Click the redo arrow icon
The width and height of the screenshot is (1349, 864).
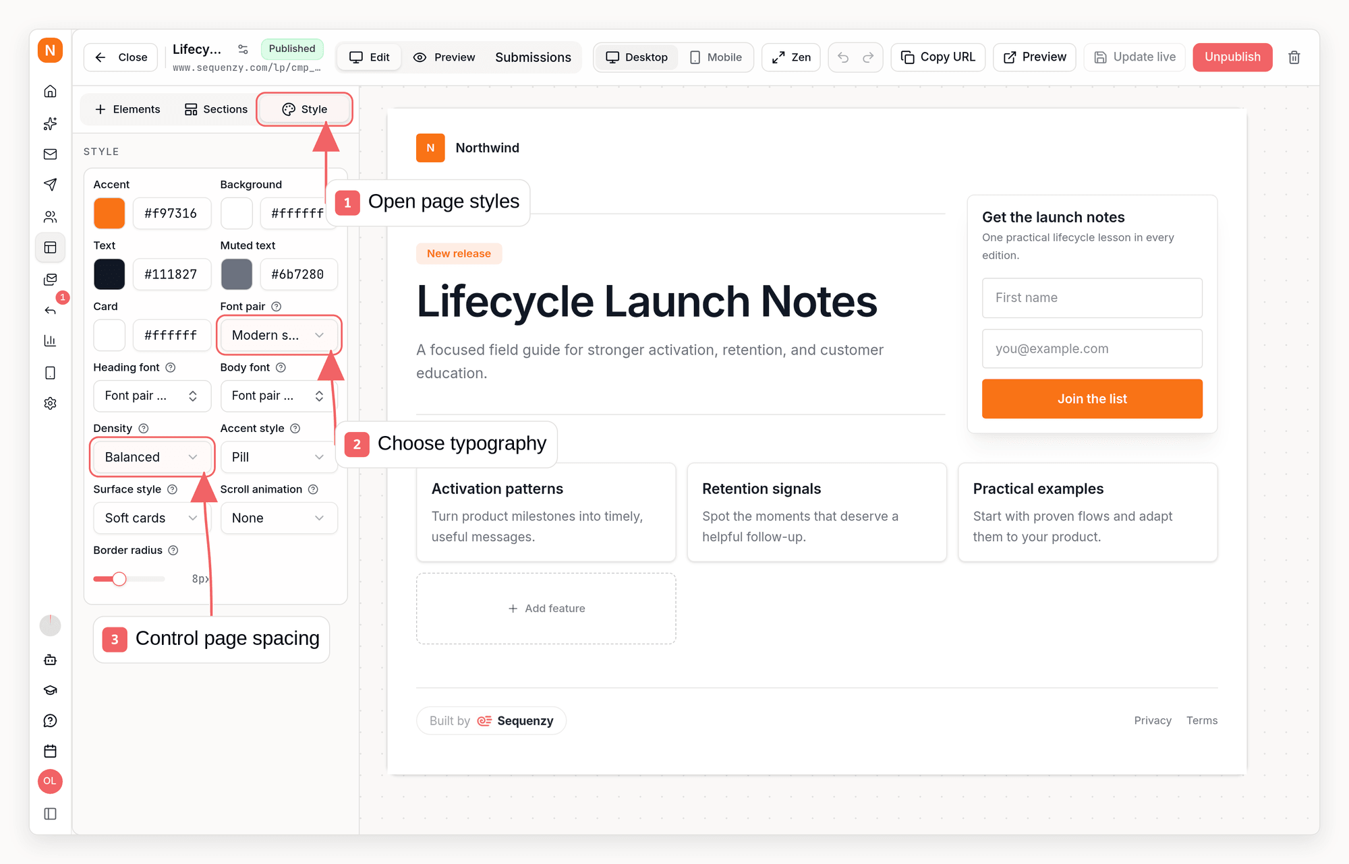(x=868, y=57)
